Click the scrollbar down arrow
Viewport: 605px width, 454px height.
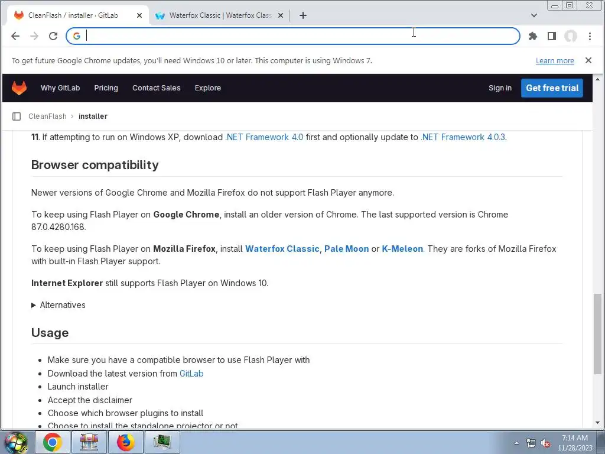(598, 423)
